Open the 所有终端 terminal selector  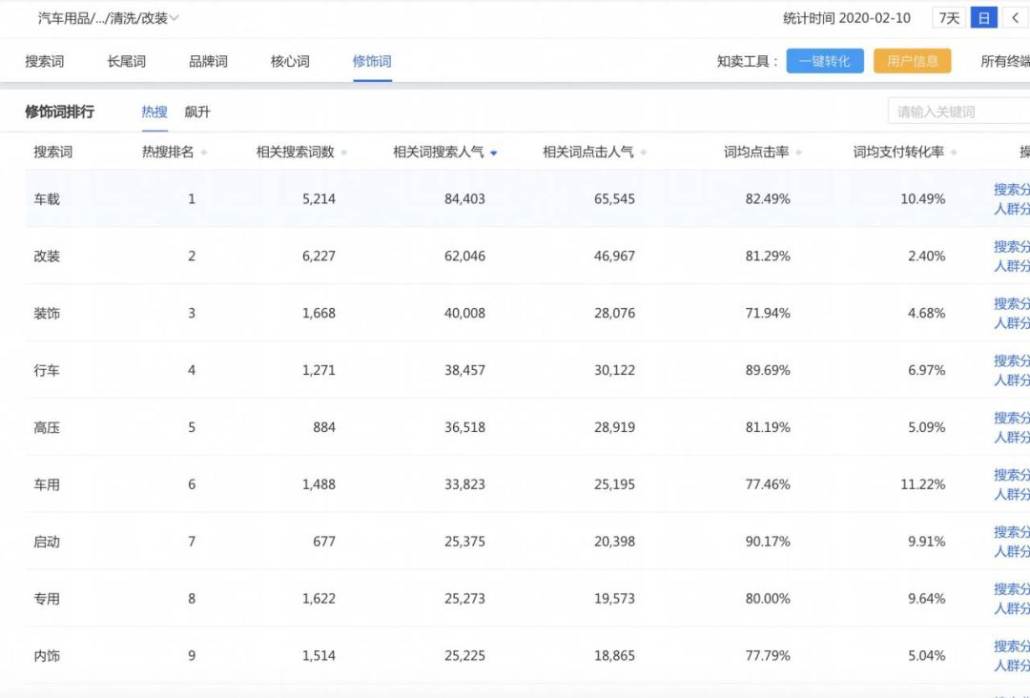tap(1005, 62)
